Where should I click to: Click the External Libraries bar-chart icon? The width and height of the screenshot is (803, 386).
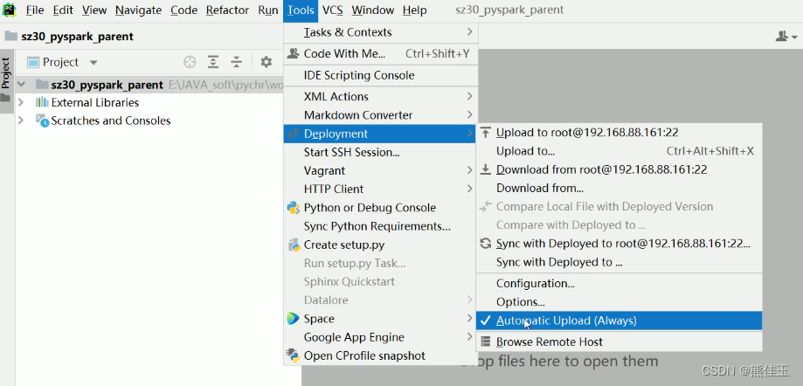(42, 102)
